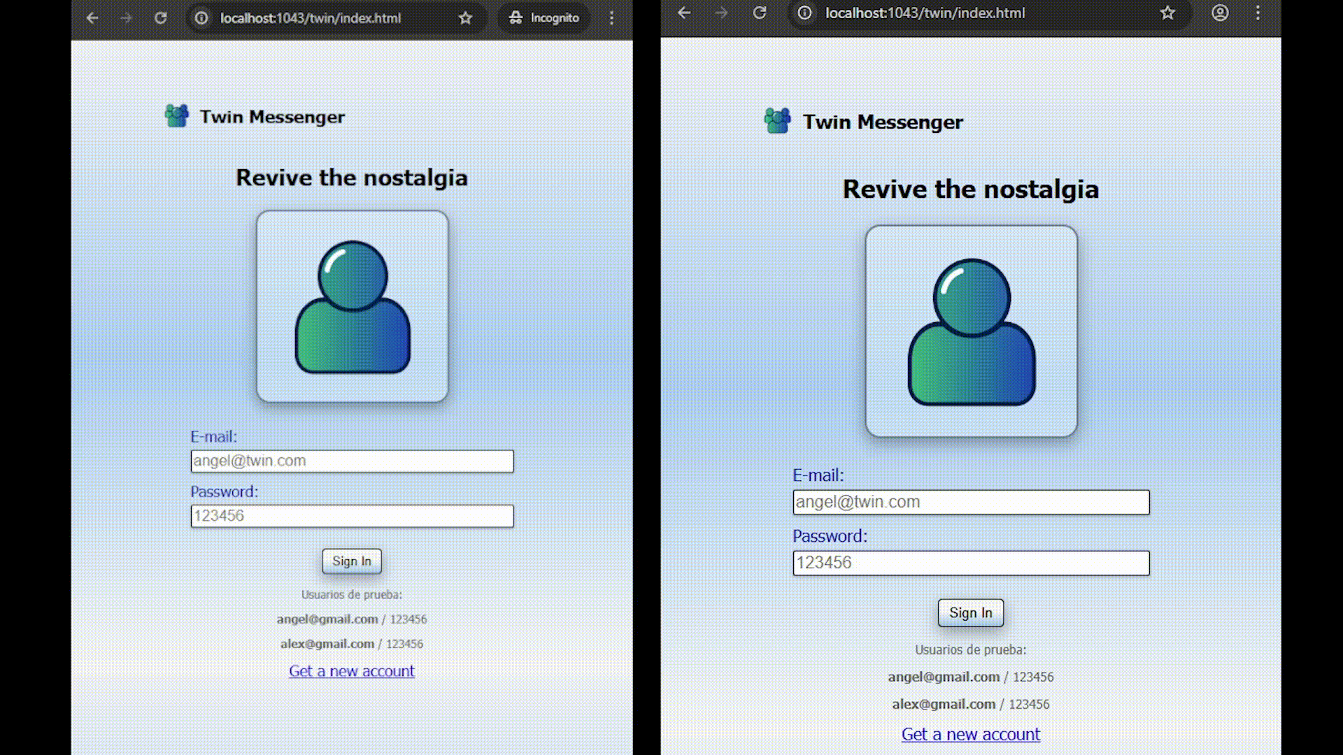The width and height of the screenshot is (1343, 755).
Task: Open profile icon in right browser window
Action: point(1220,13)
